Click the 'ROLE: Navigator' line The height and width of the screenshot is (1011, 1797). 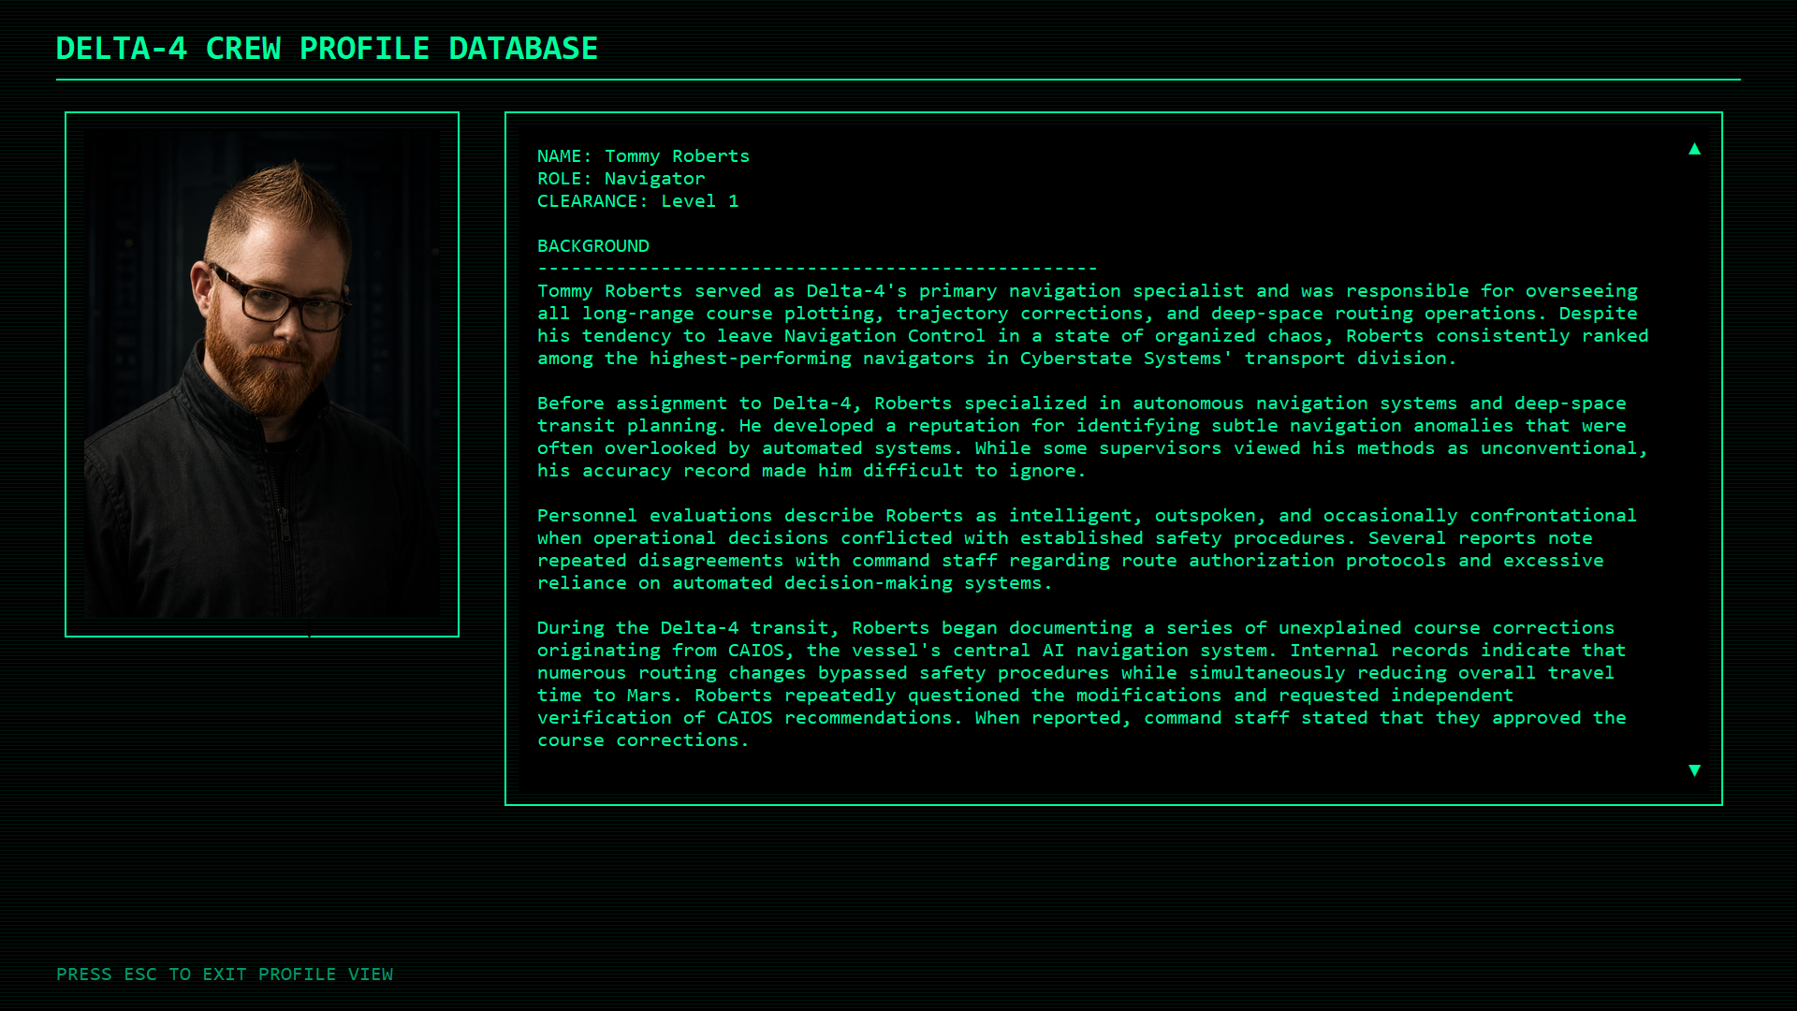pyautogui.click(x=621, y=179)
